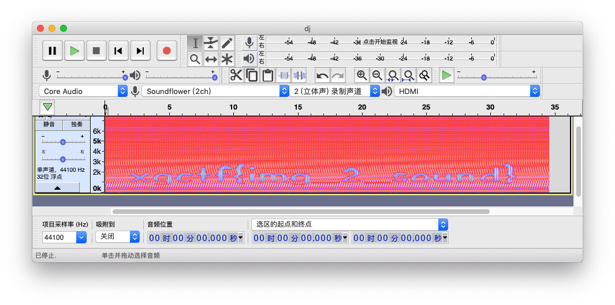
Task: Open the HDMI output device dropdown
Action: point(467,91)
